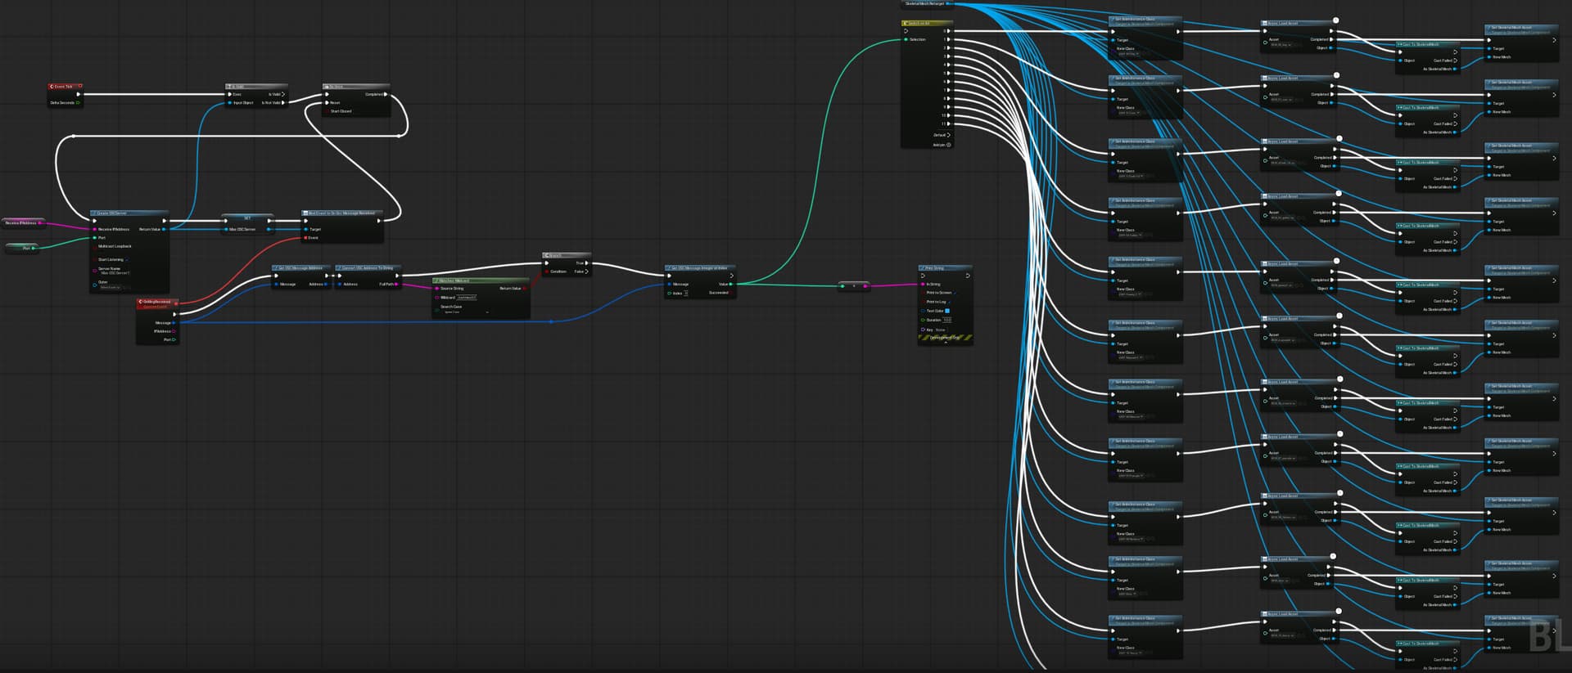Click the Event Tick node header
This screenshot has height=673, width=1572.
[x=65, y=86]
